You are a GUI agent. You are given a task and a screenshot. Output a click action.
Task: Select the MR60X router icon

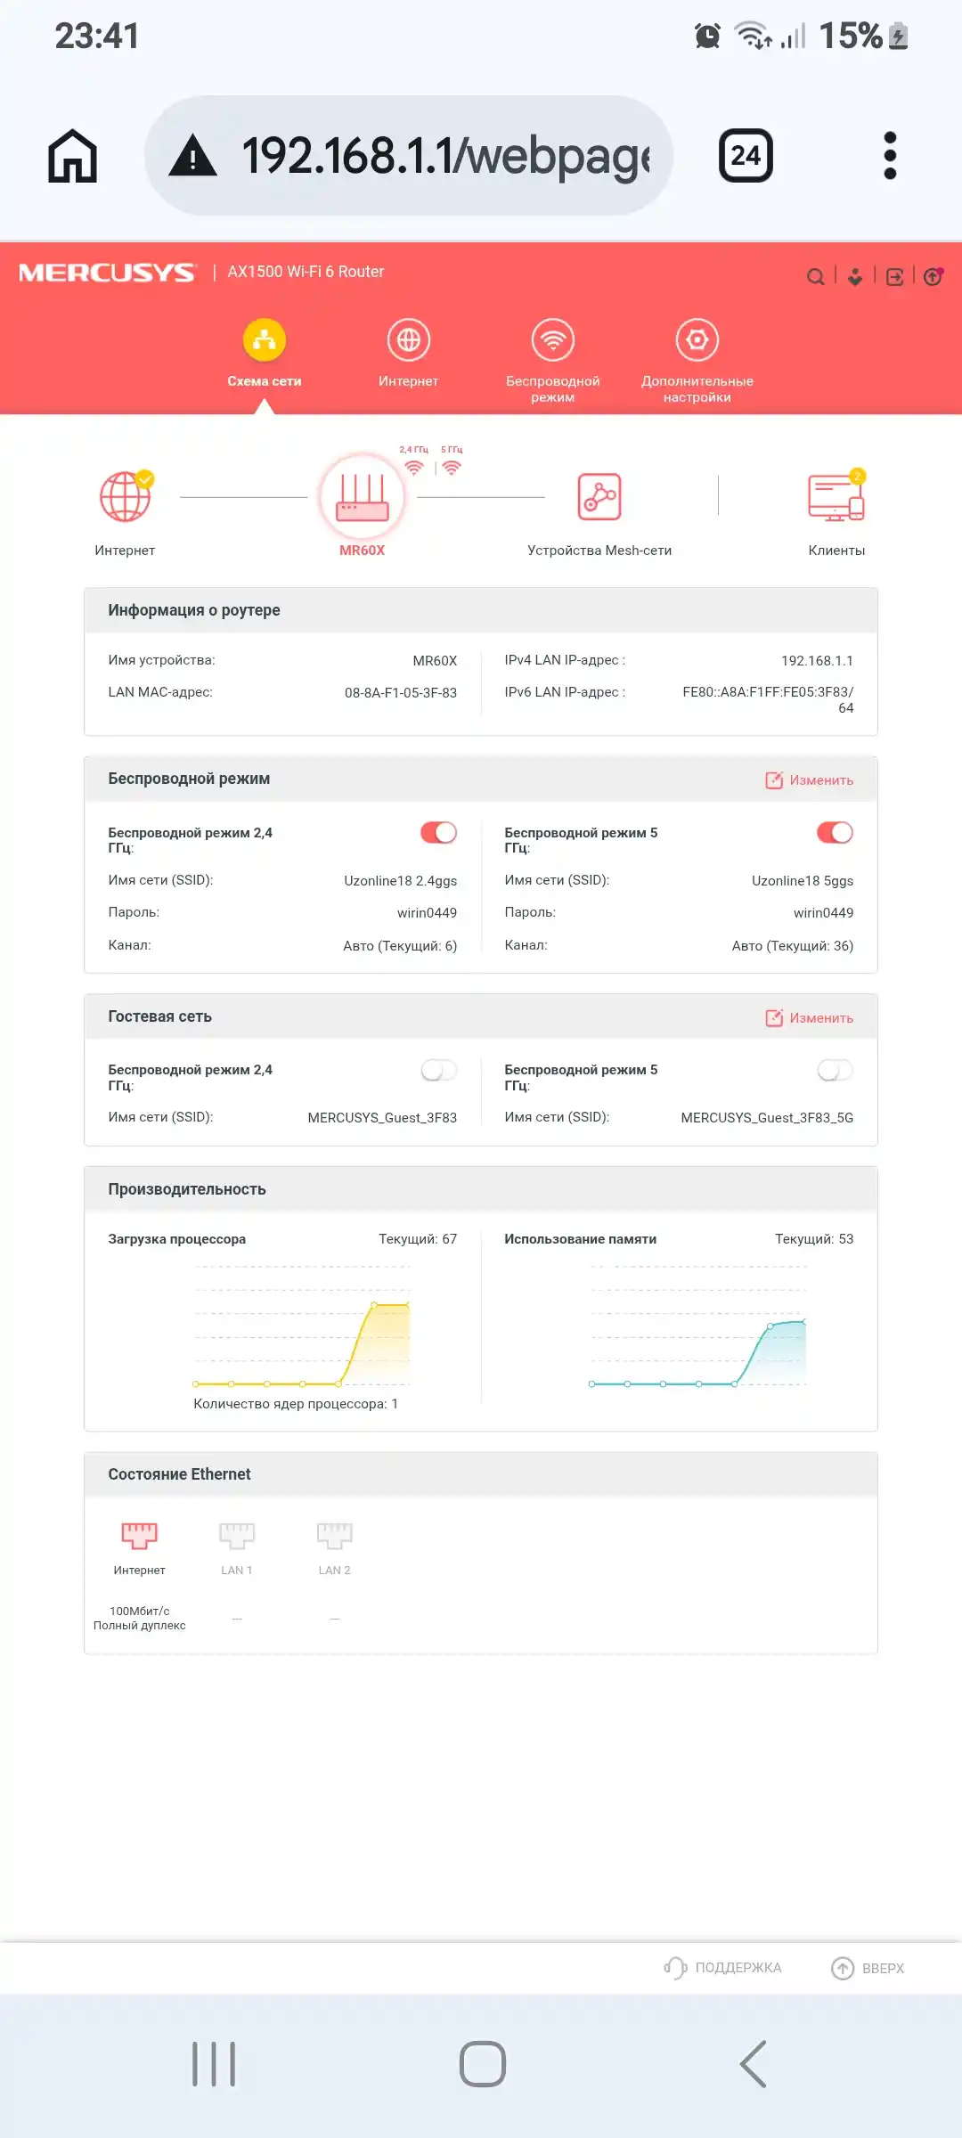(363, 498)
